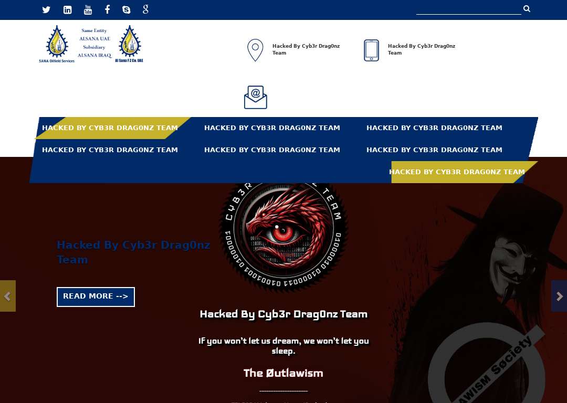567x403 pixels.
Task: Click the location pin icon
Action: [x=255, y=50]
